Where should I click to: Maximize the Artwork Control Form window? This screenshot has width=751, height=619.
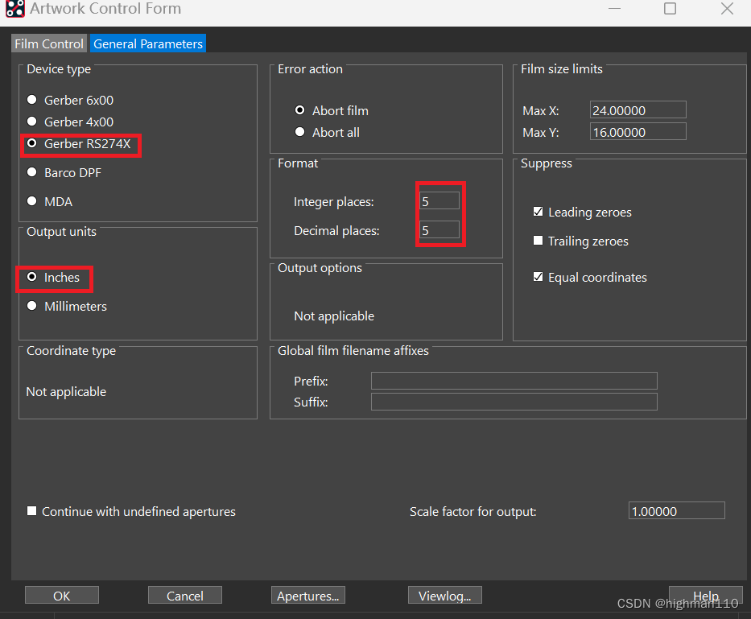tap(670, 9)
